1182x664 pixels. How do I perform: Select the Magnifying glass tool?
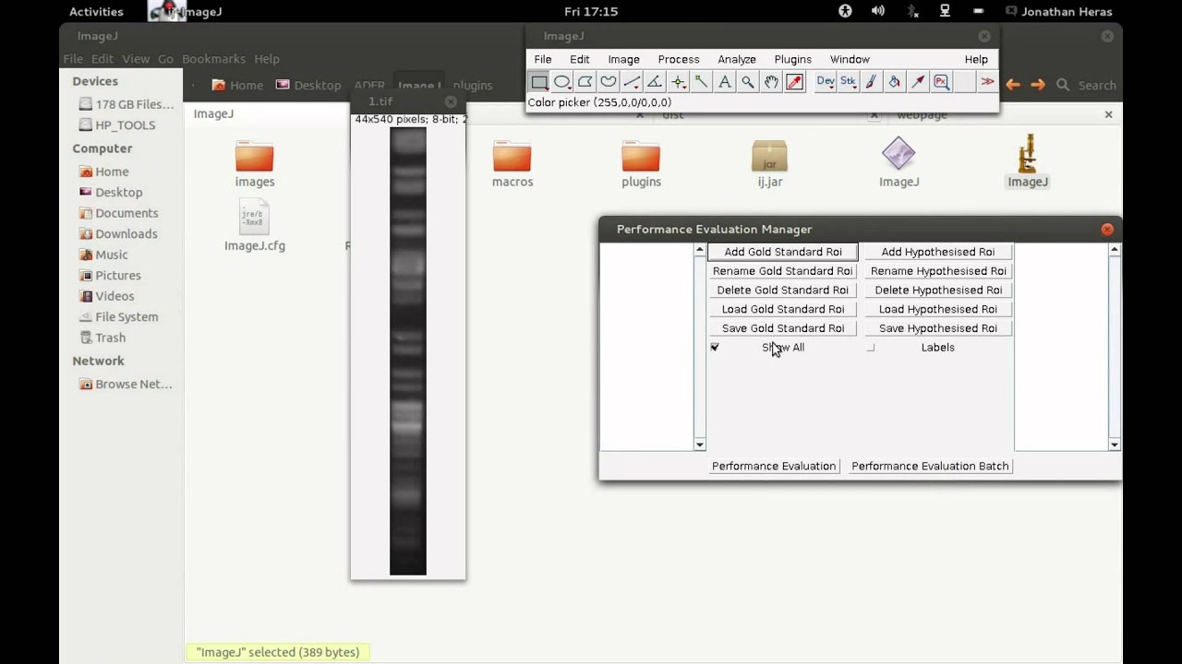coord(748,82)
